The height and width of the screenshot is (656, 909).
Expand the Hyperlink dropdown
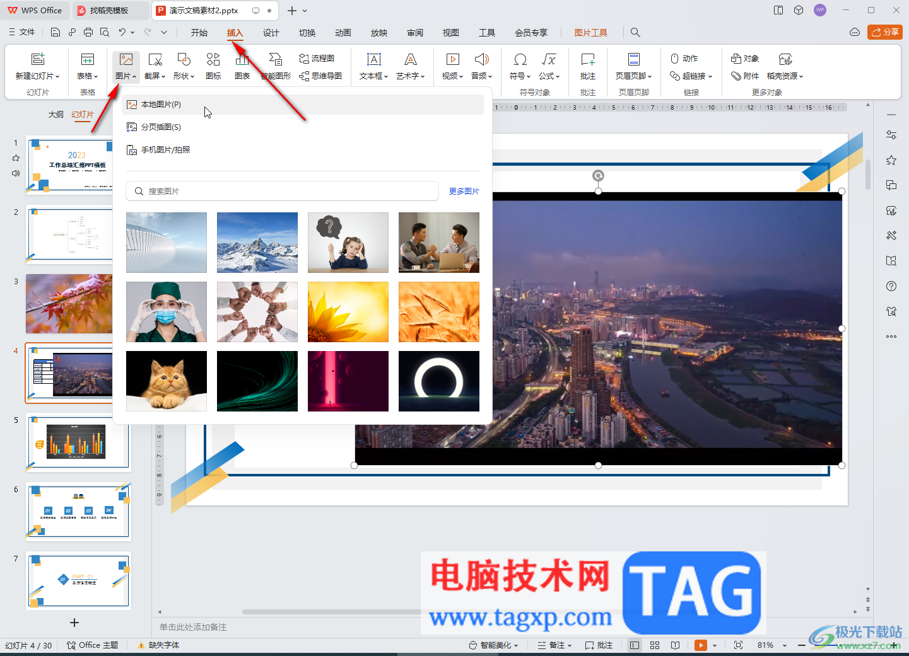[710, 76]
